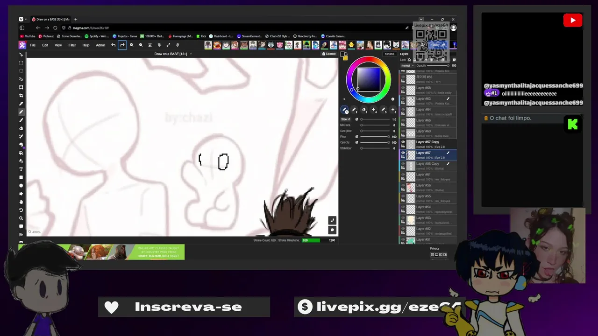Open a new browser tab

76,20
